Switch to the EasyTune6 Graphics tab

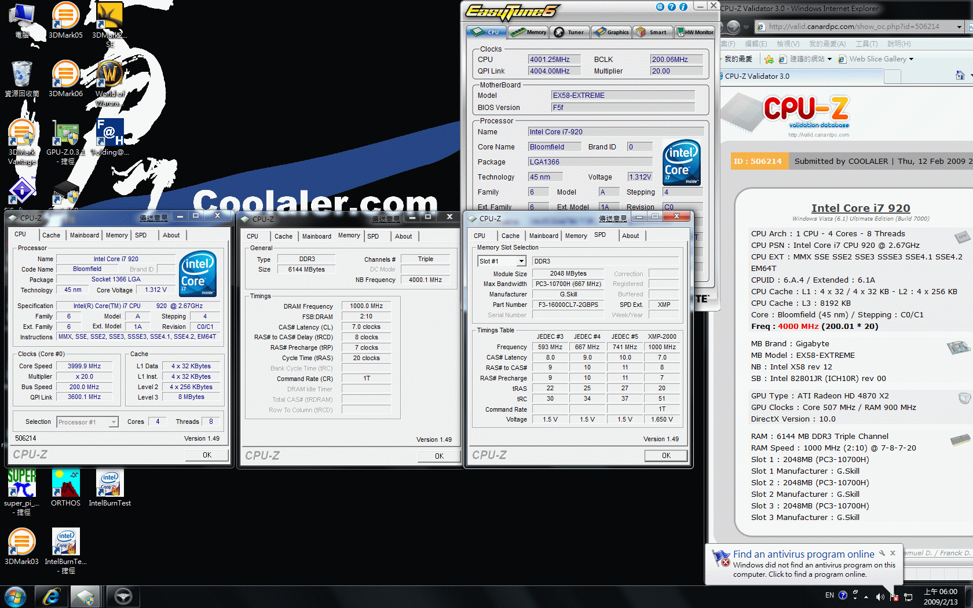(x=611, y=32)
